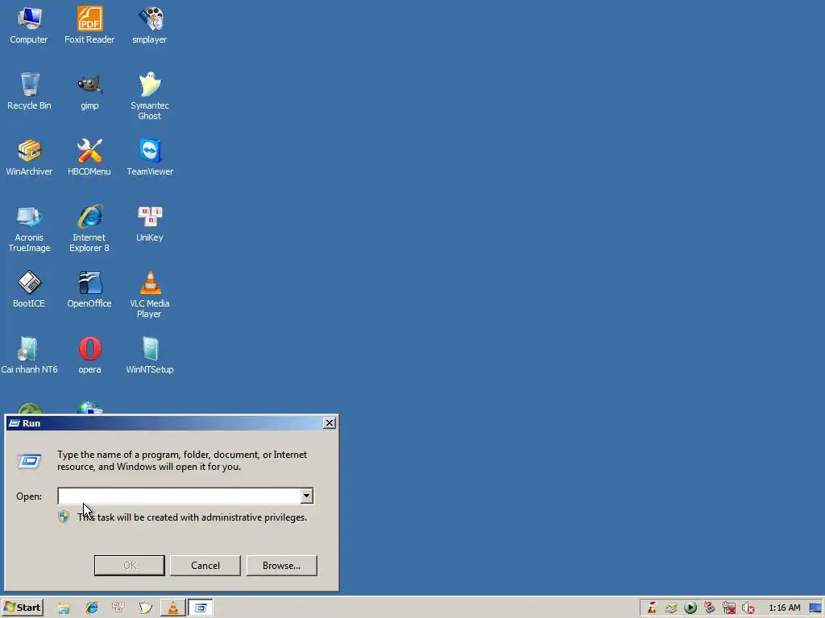
Task: Select the gimp desktop icon
Action: [x=89, y=91]
